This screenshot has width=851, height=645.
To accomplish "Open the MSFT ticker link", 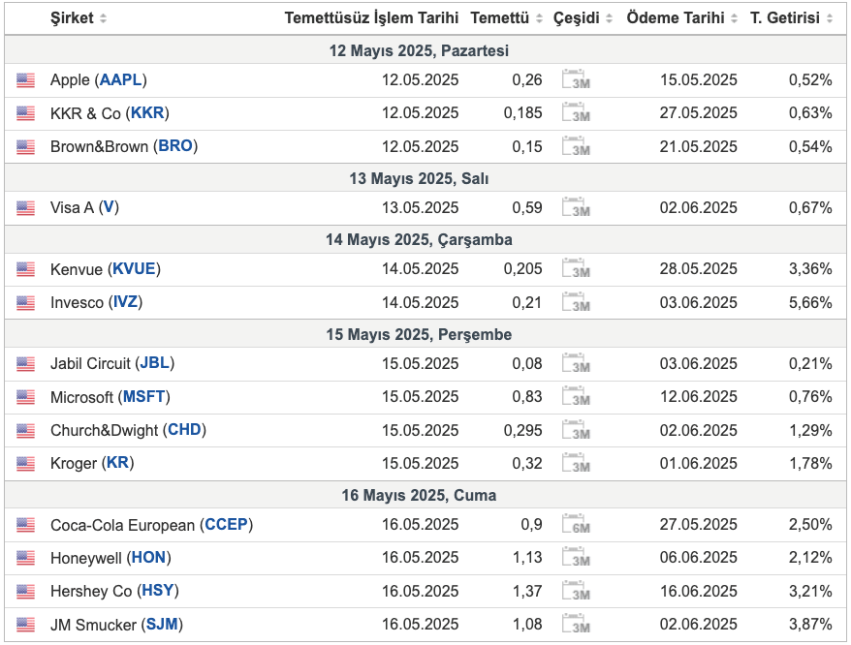I will point(143,396).
